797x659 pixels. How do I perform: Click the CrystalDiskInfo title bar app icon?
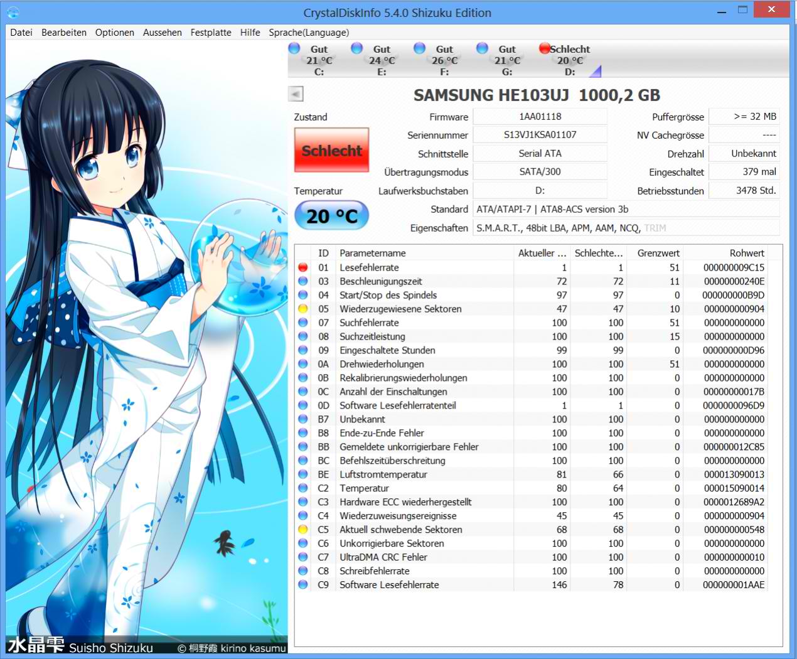click(x=13, y=12)
